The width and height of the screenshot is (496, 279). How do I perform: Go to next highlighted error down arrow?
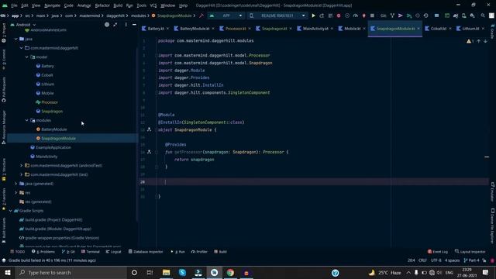pyautogui.click(x=485, y=41)
